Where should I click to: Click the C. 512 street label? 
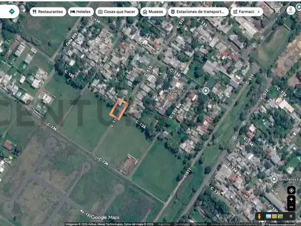click(x=265, y=94)
